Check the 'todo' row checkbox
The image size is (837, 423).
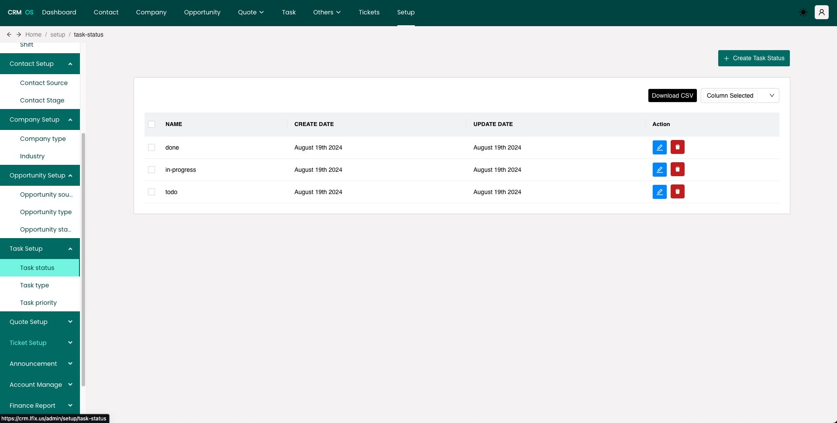(x=152, y=192)
